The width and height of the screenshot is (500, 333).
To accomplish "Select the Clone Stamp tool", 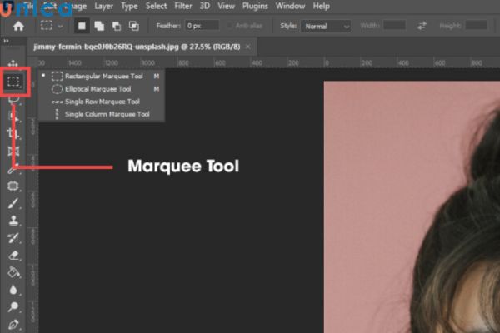I will (13, 221).
